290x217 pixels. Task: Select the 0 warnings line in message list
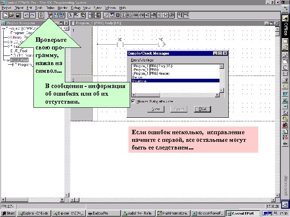175,81
